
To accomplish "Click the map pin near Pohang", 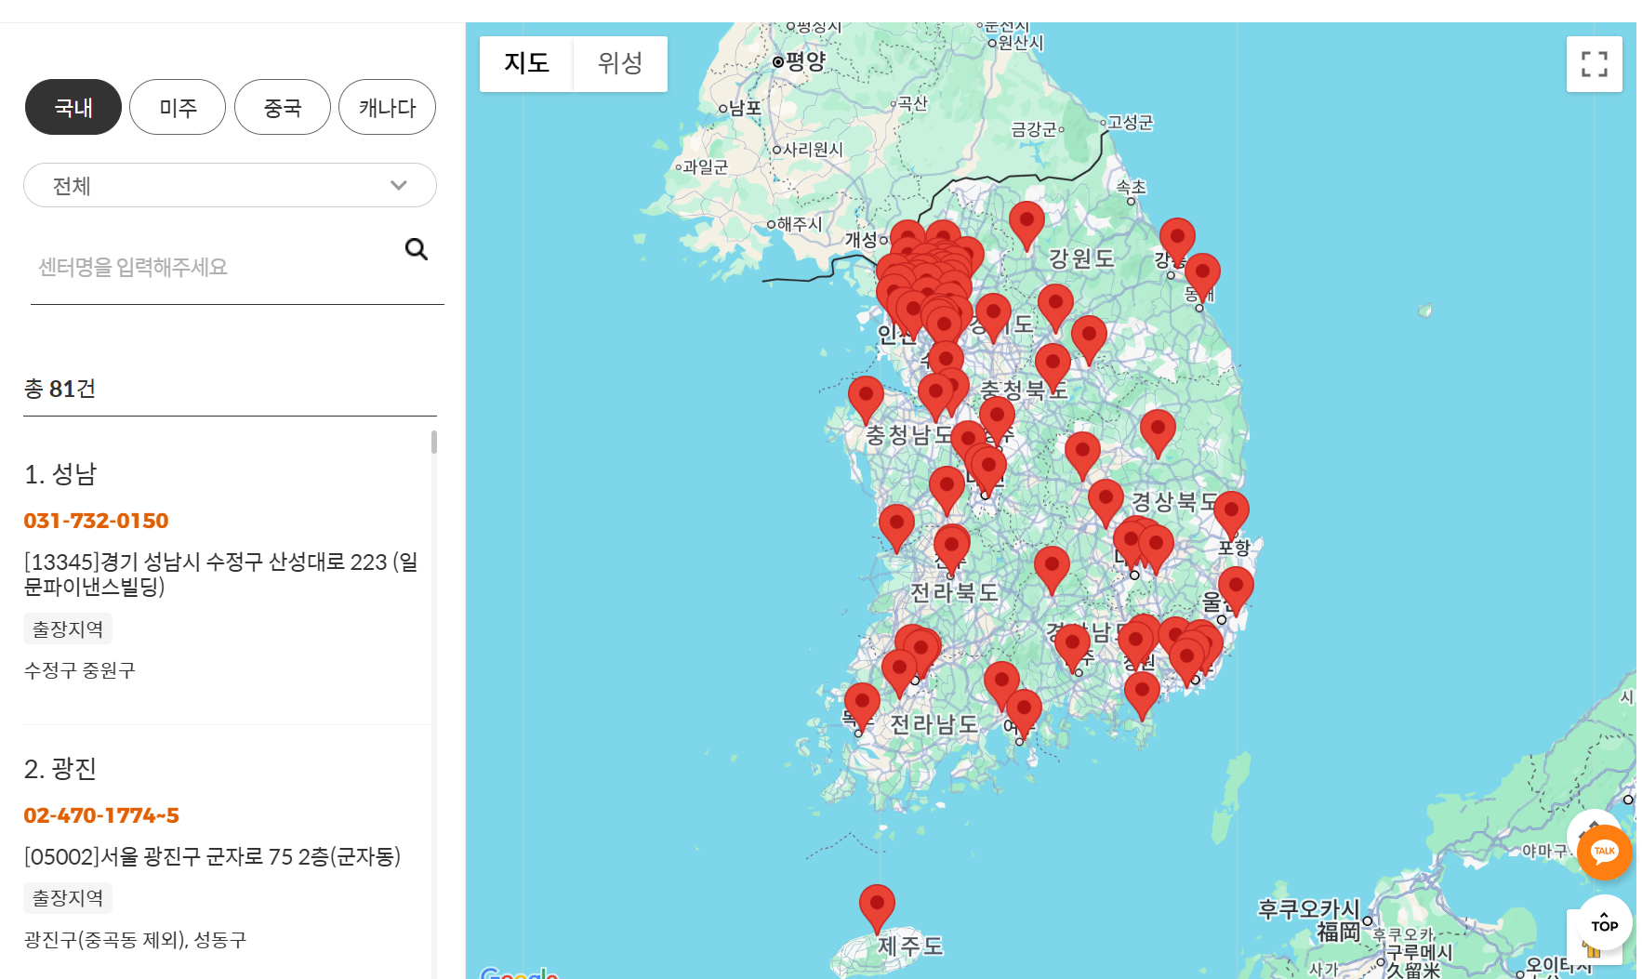I will [1231, 513].
